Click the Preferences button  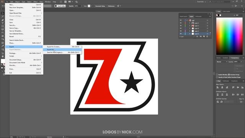[111, 6]
